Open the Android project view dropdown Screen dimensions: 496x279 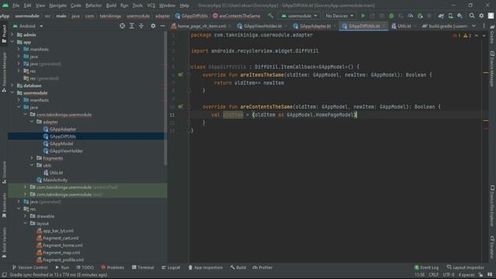click(x=28, y=26)
